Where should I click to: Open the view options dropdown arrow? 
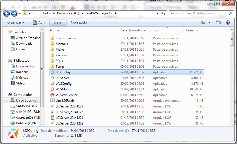click(x=209, y=22)
